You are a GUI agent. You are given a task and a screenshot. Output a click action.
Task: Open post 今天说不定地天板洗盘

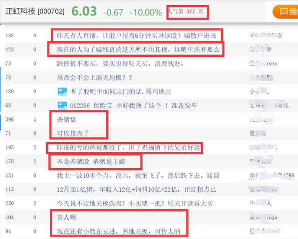pos(135,204)
